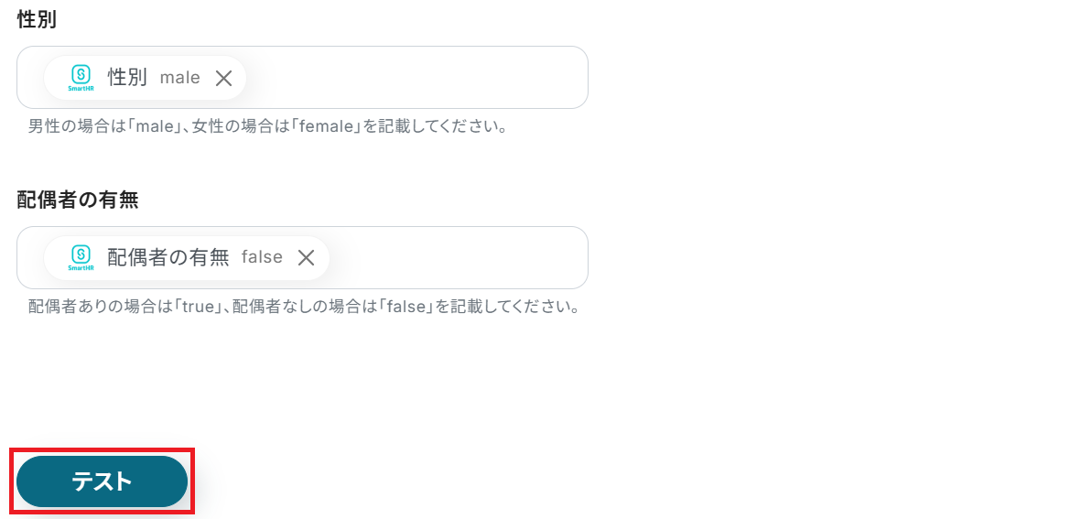This screenshot has width=1092, height=519.
Task: Click 'male' in the gender helper text
Action: pyautogui.click(x=156, y=126)
